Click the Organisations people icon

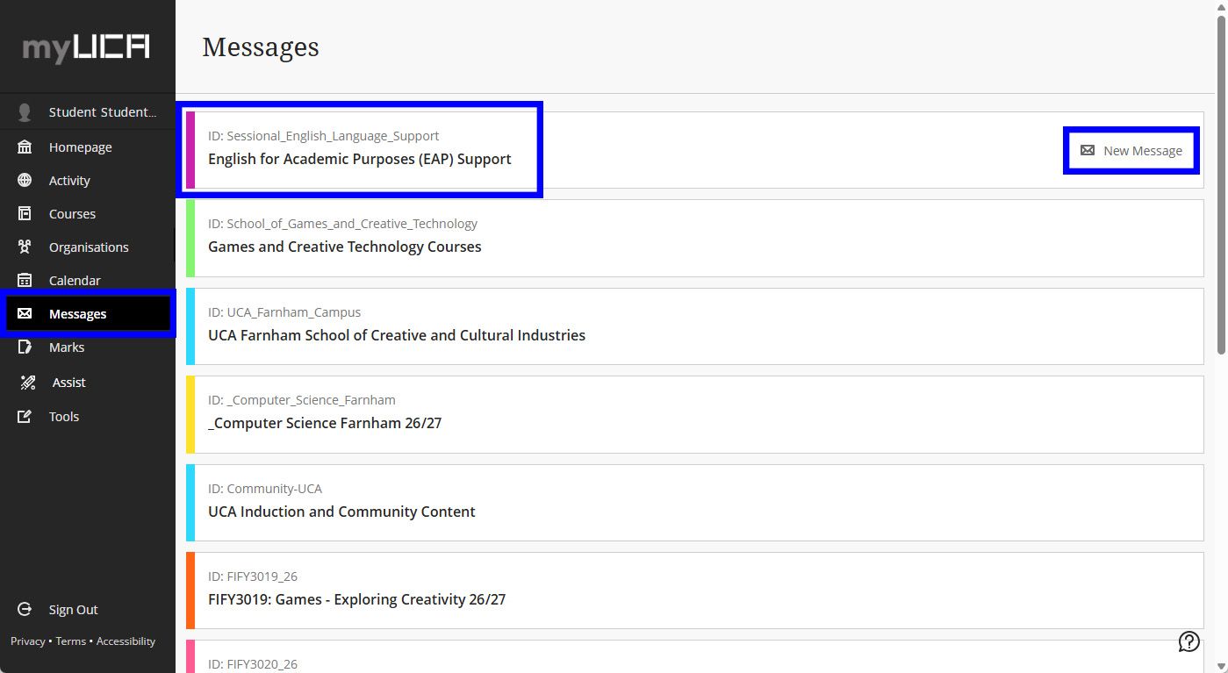point(25,247)
